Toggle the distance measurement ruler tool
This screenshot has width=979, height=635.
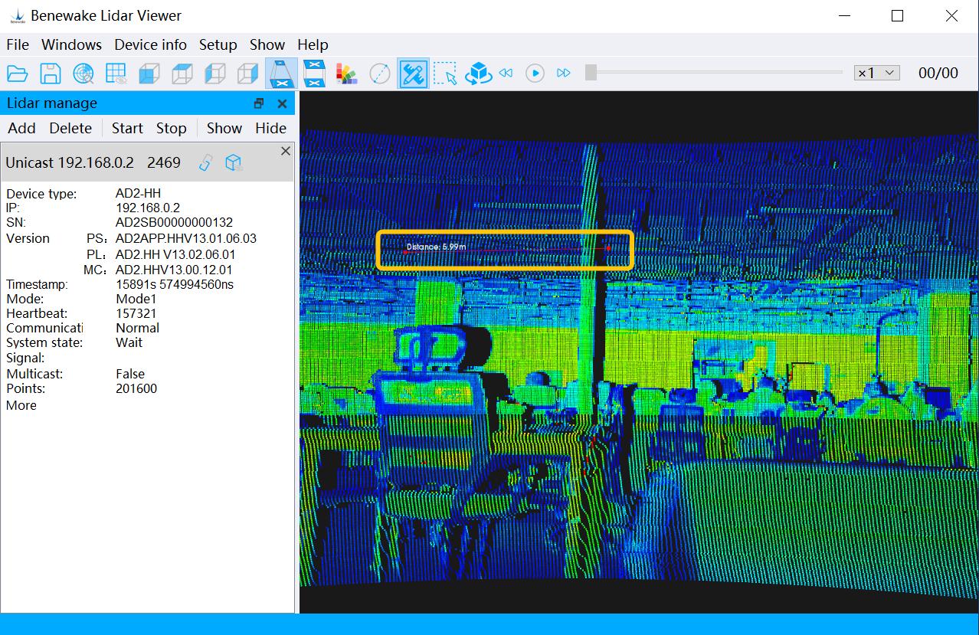(x=413, y=74)
